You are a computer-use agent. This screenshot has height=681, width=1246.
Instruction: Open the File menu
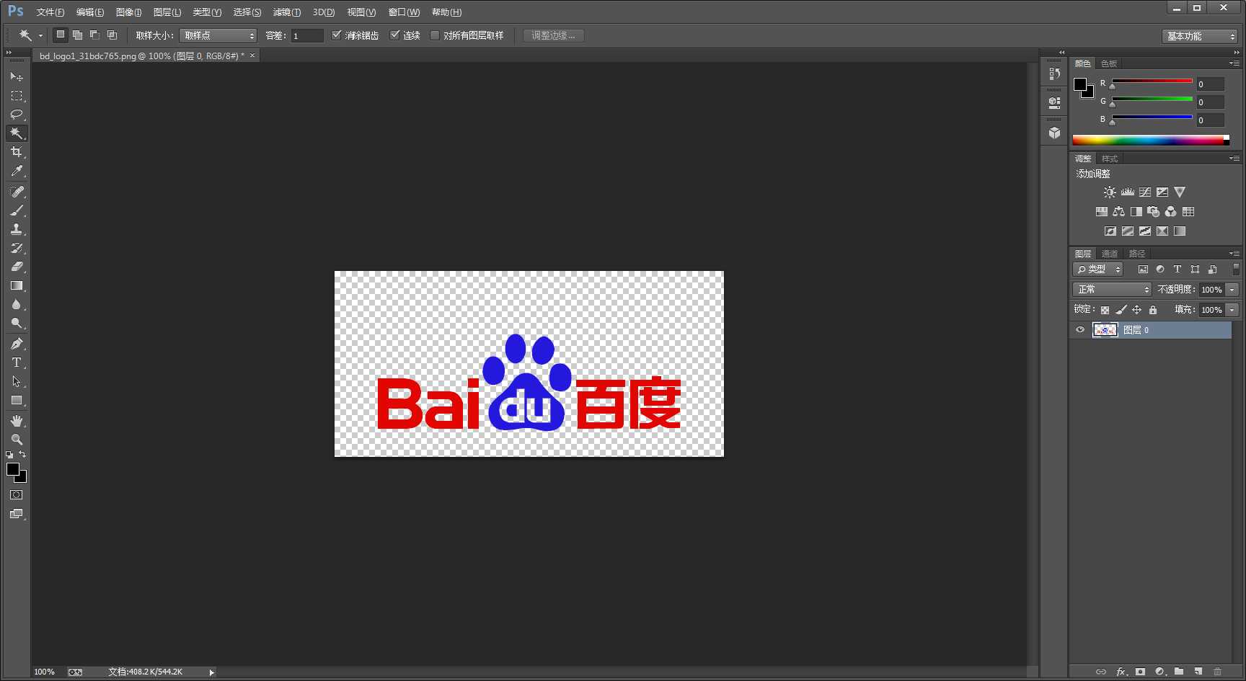(50, 12)
